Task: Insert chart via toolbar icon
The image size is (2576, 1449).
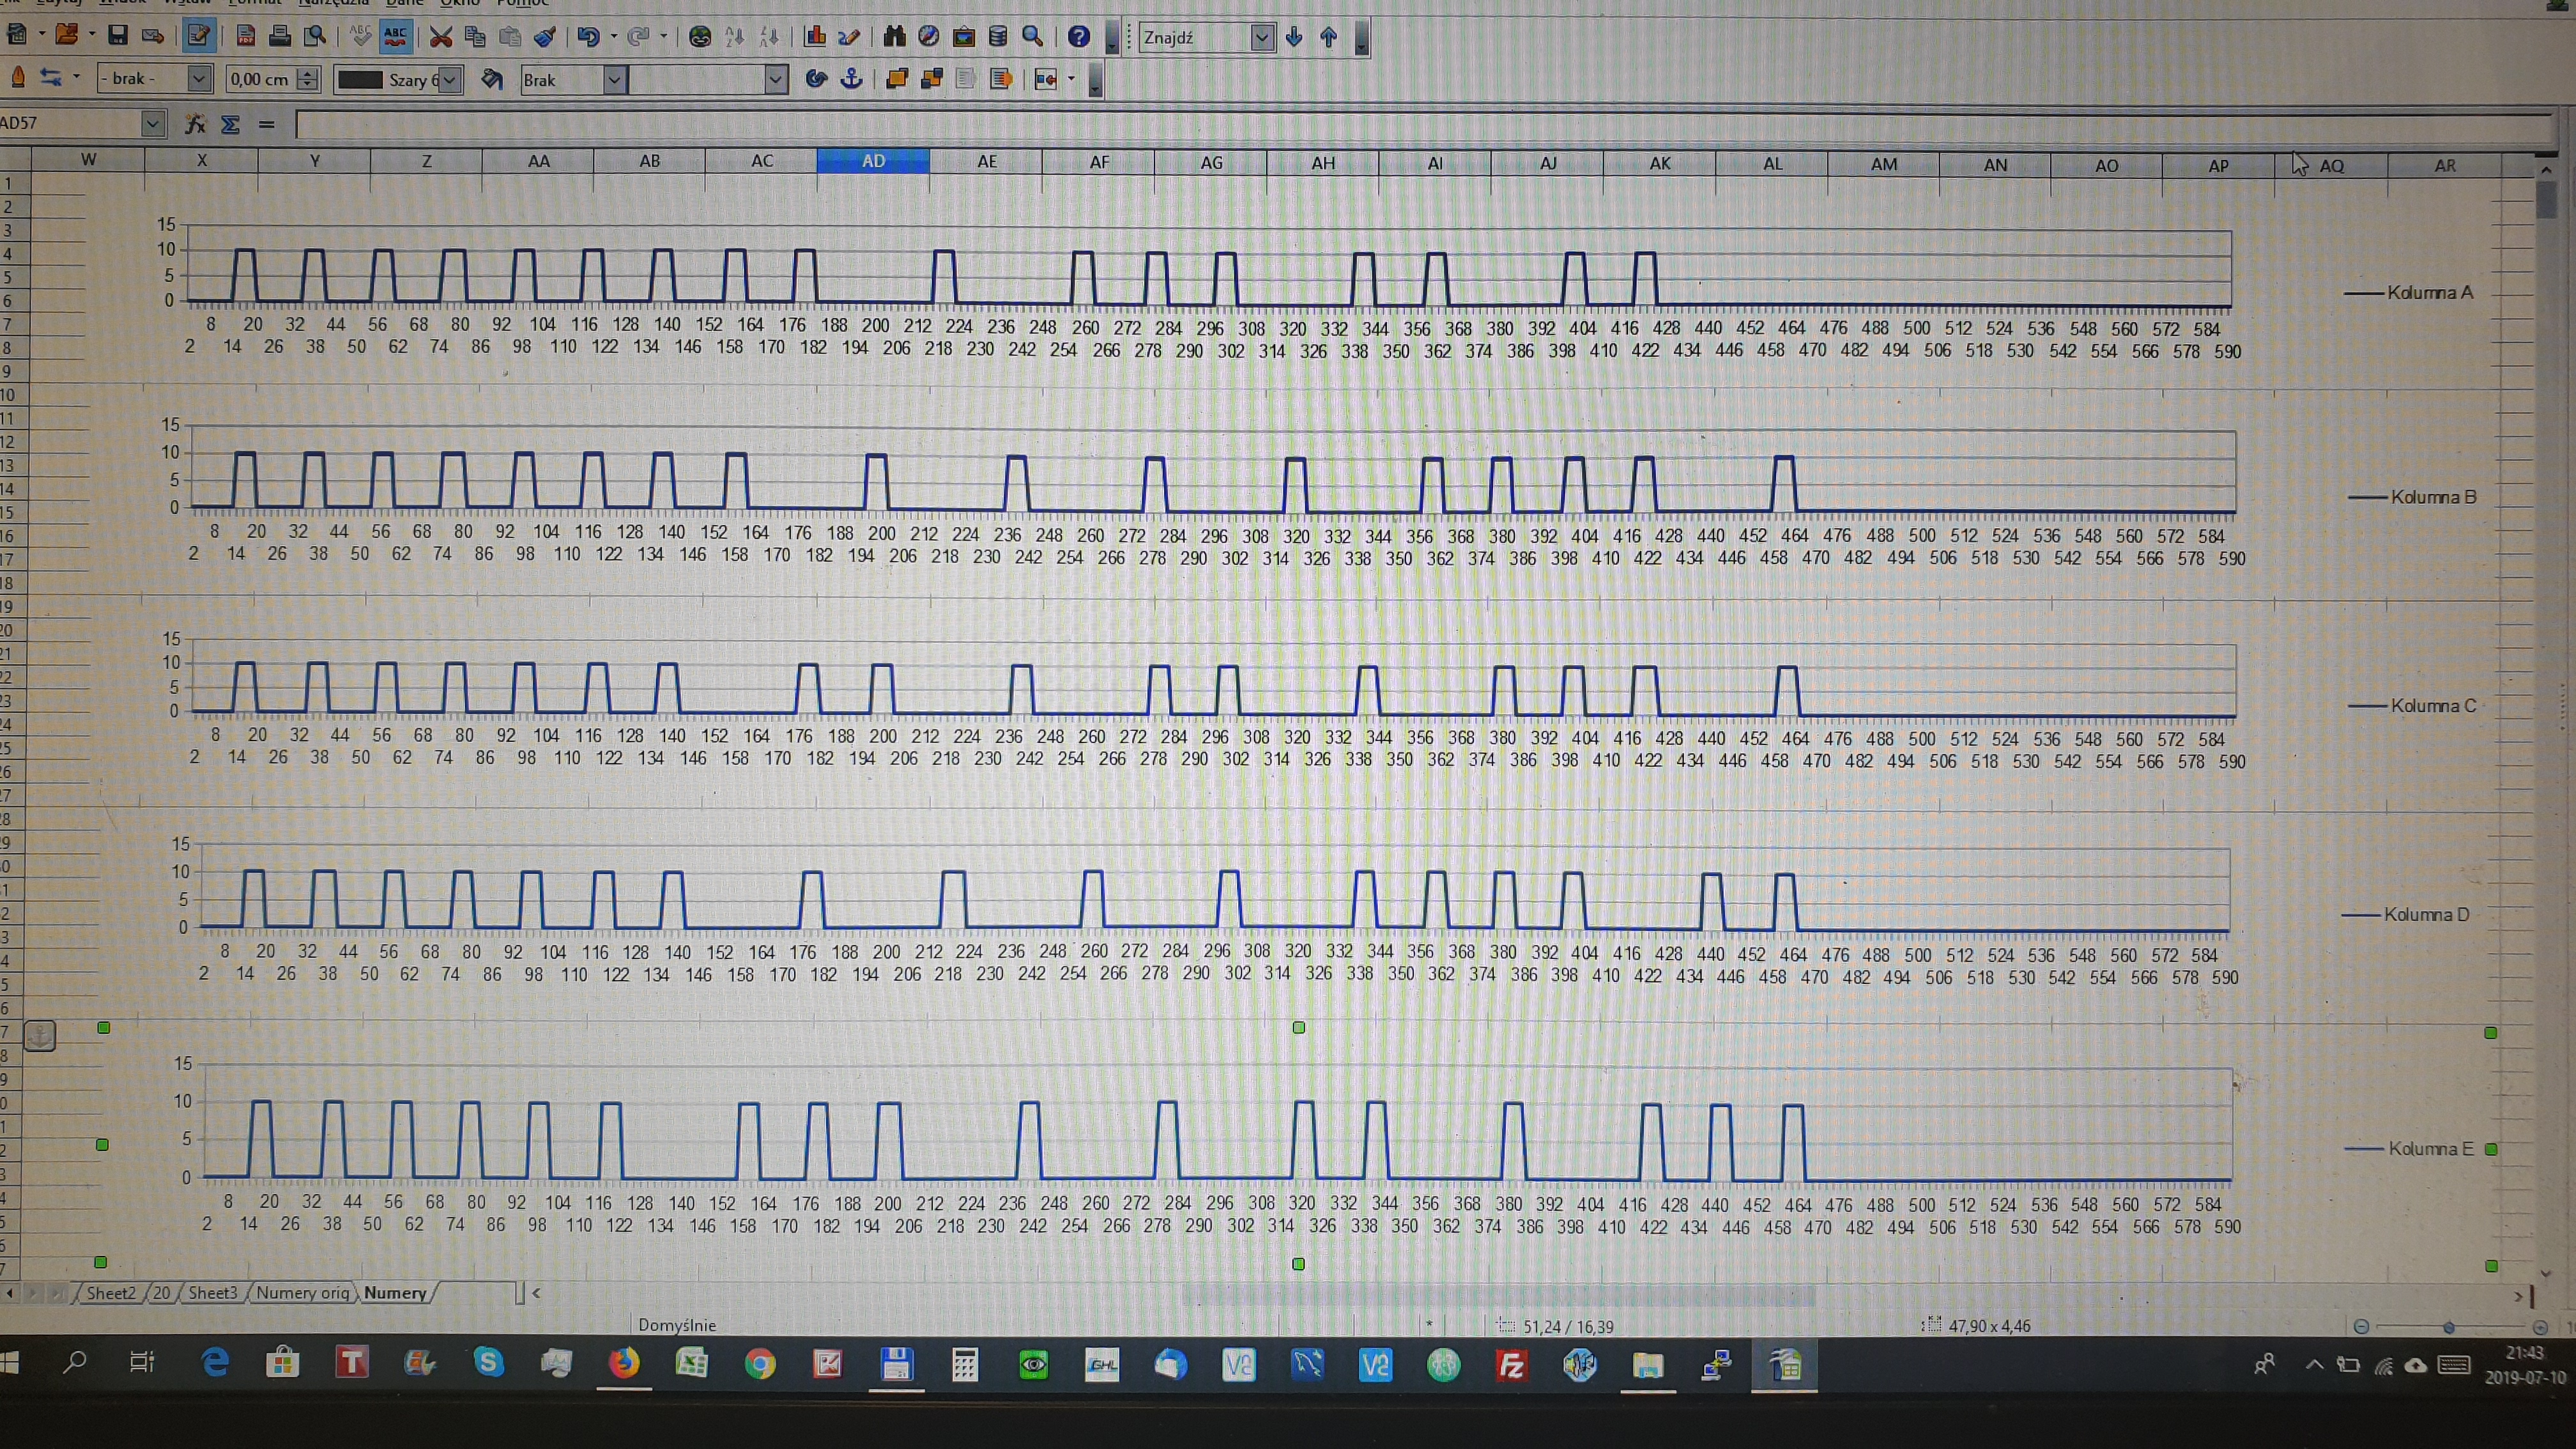Action: click(815, 37)
